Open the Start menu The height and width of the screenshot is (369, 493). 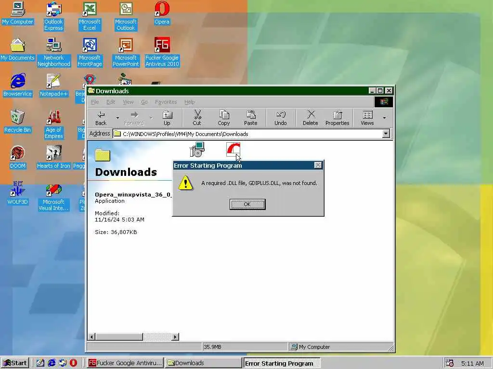15,363
